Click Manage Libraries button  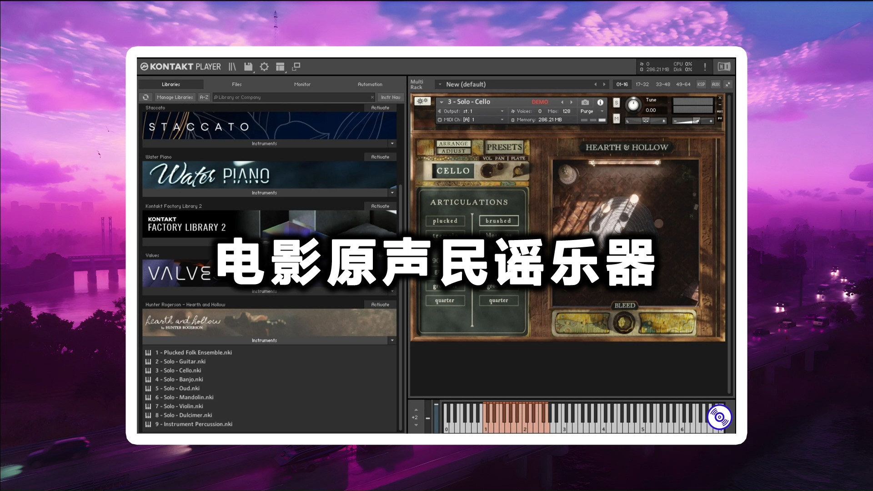[x=175, y=97]
